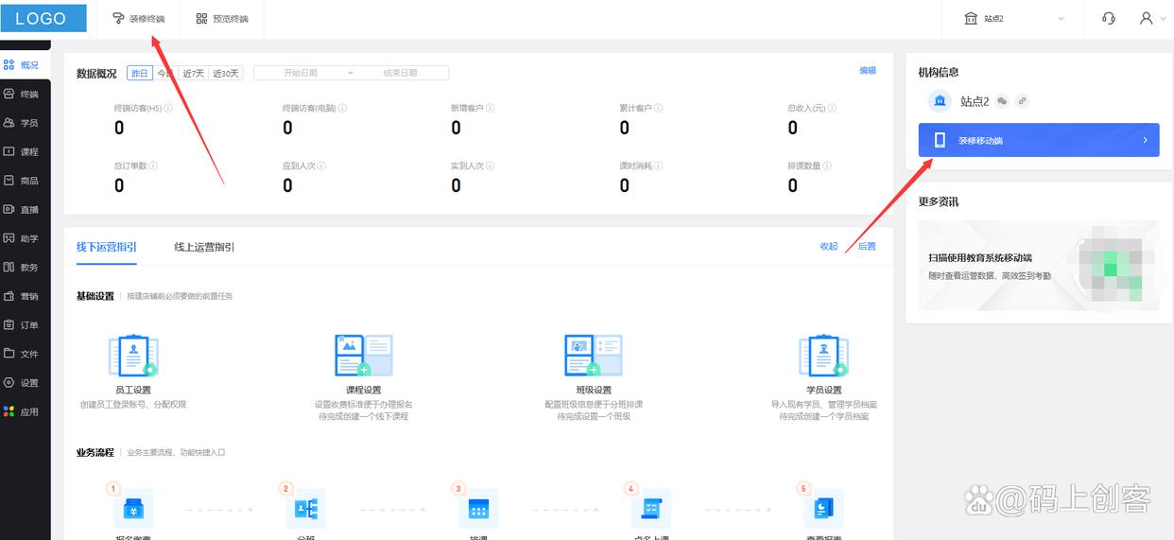Viewport: 1174px width, 540px height.
Task: Switch to 线下运营指引 tab
Action: pyautogui.click(x=106, y=247)
